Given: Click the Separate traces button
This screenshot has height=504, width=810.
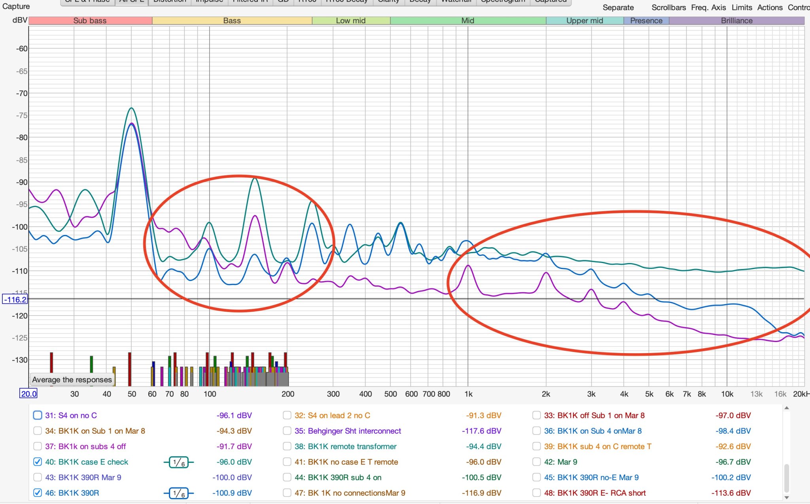Looking at the screenshot, I should point(618,8).
